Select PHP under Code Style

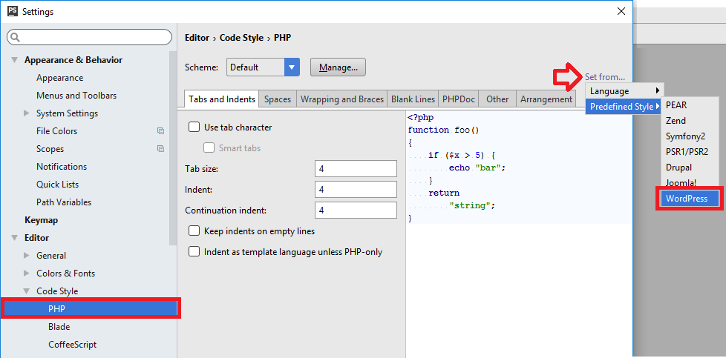[91, 308]
